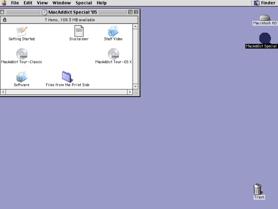Open the Edit menu
278x209 pixels.
point(28,3)
